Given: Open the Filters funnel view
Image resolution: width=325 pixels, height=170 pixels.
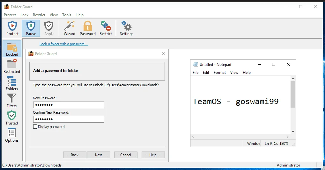Looking at the screenshot, I should point(11,101).
